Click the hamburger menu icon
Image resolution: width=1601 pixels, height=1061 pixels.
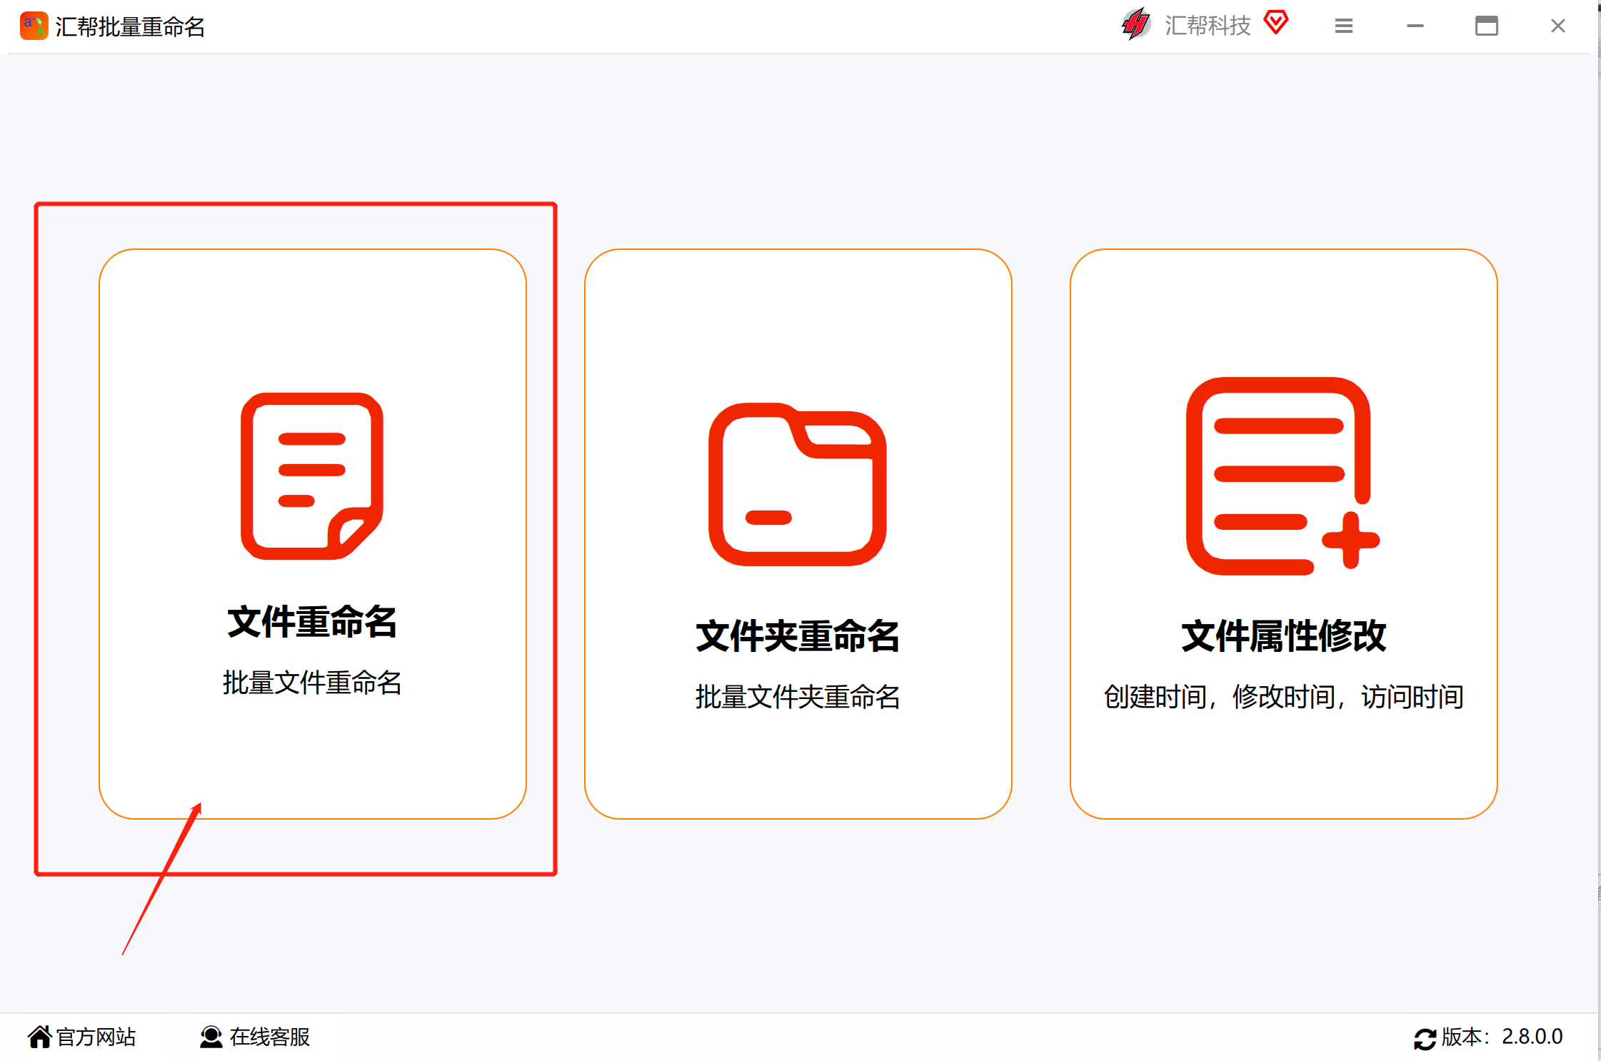pyautogui.click(x=1342, y=27)
